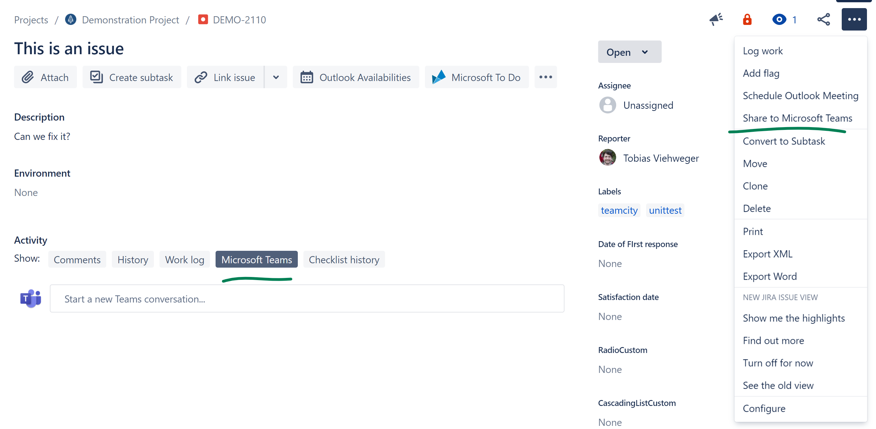Click the Microsoft To Do button
Screen dimensions: 876x429
(476, 77)
